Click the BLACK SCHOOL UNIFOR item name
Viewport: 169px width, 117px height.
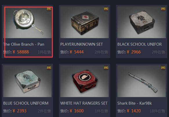139,44
